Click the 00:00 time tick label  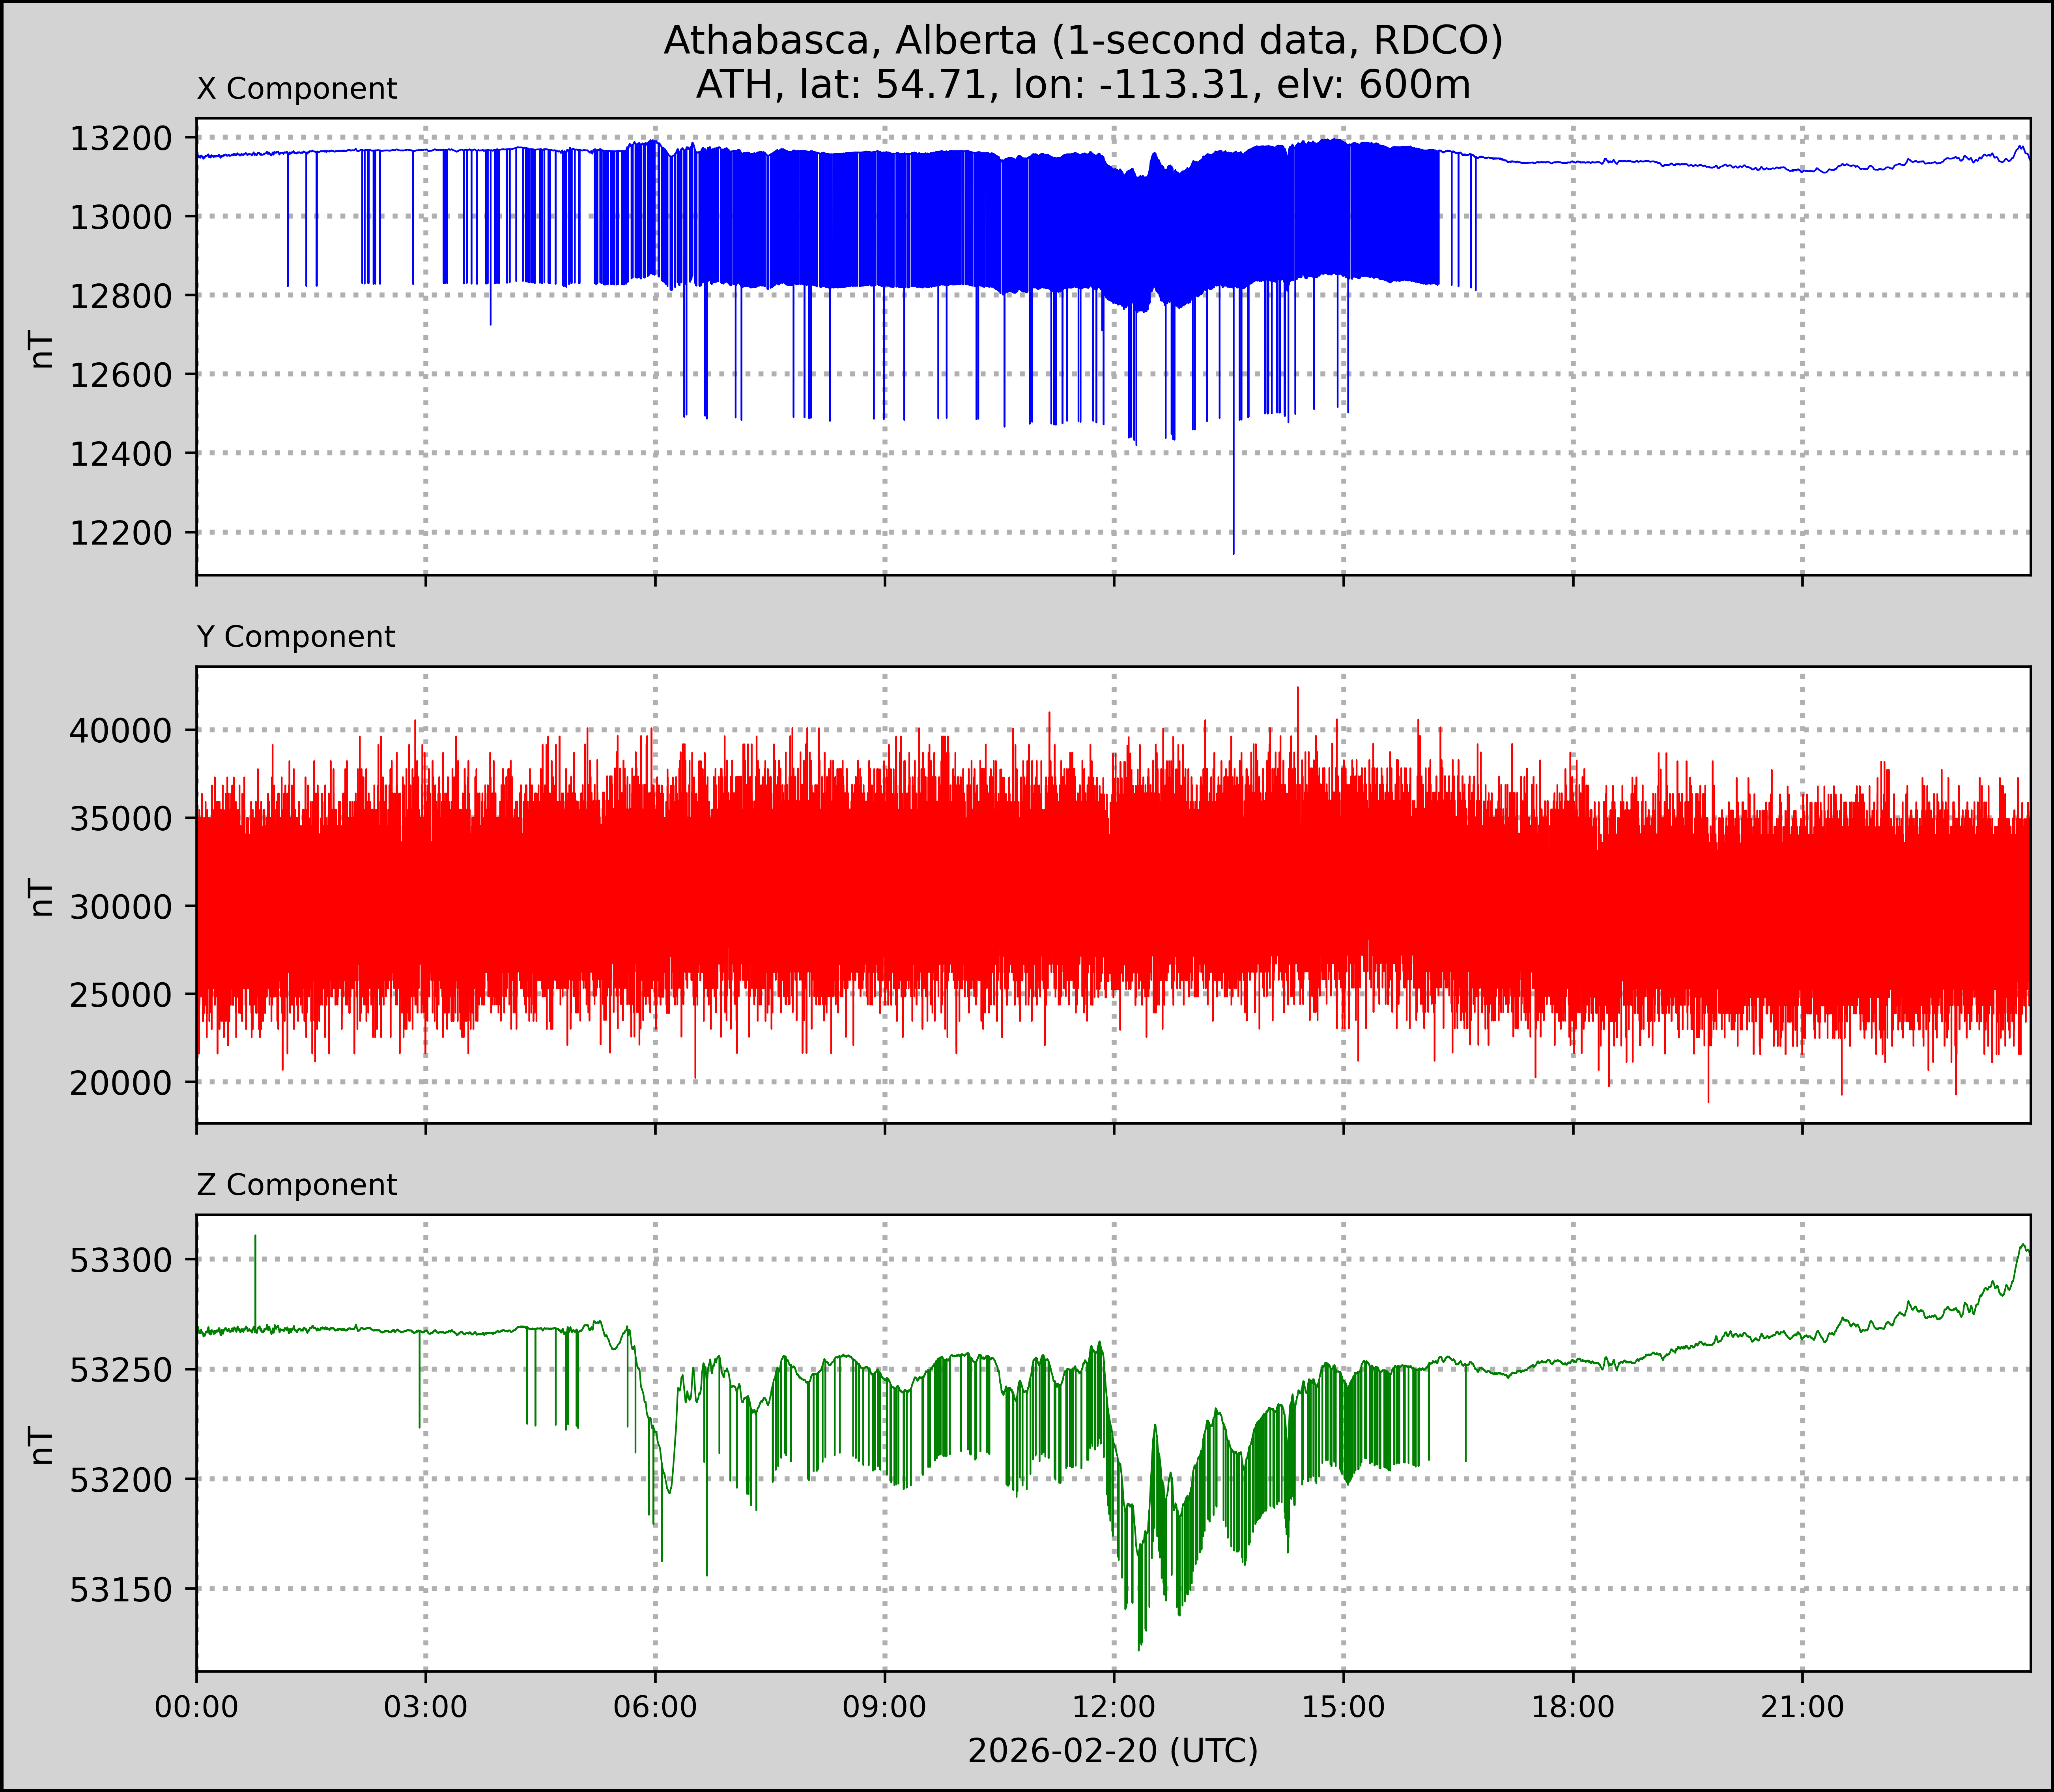pyautogui.click(x=197, y=1706)
